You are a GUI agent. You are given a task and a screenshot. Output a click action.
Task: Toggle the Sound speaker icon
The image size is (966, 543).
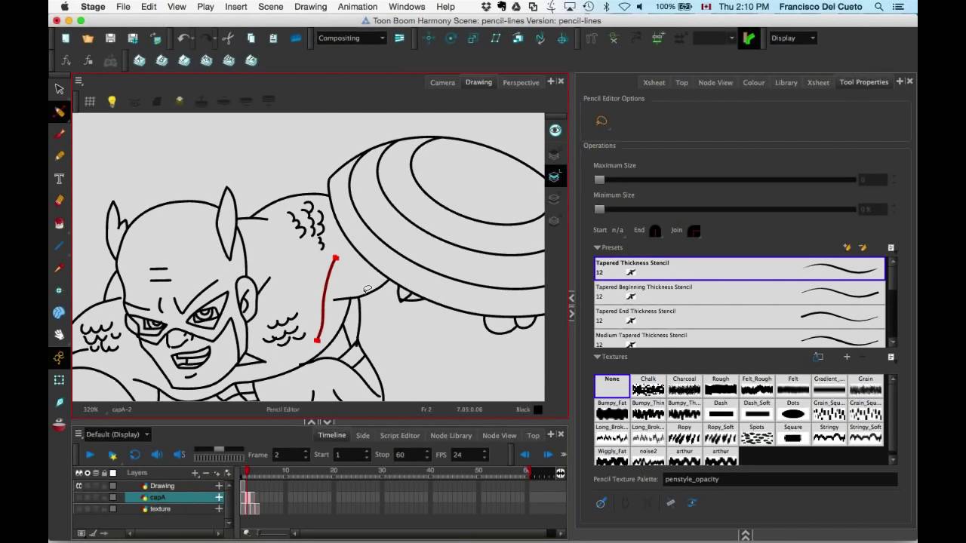coord(157,455)
